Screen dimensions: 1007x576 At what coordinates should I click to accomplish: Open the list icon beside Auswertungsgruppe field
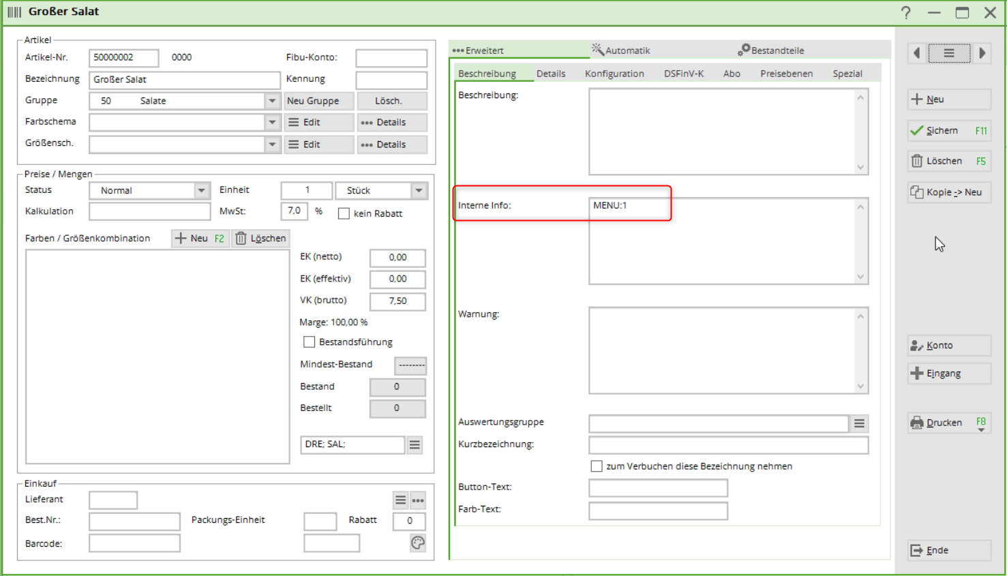click(x=859, y=424)
